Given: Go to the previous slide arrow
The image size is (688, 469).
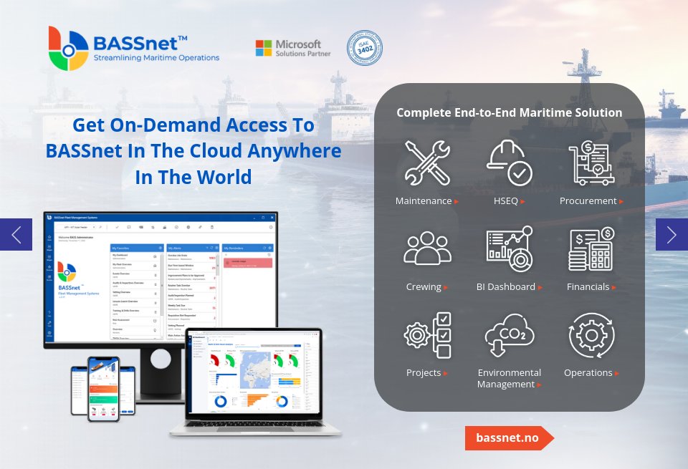Looking at the screenshot, I should (16, 234).
